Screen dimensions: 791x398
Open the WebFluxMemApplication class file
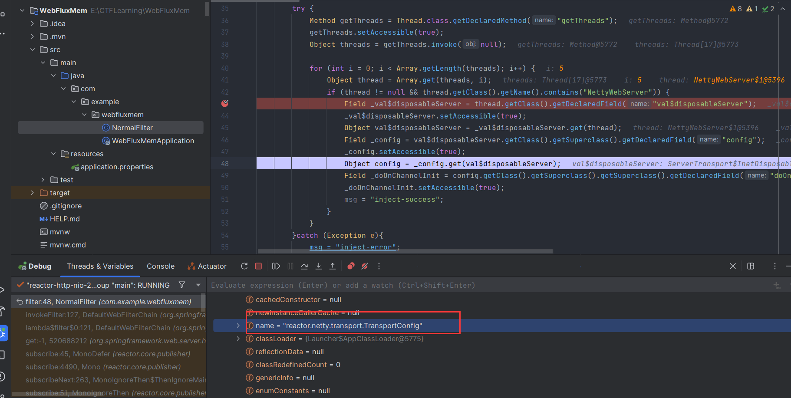(148, 141)
